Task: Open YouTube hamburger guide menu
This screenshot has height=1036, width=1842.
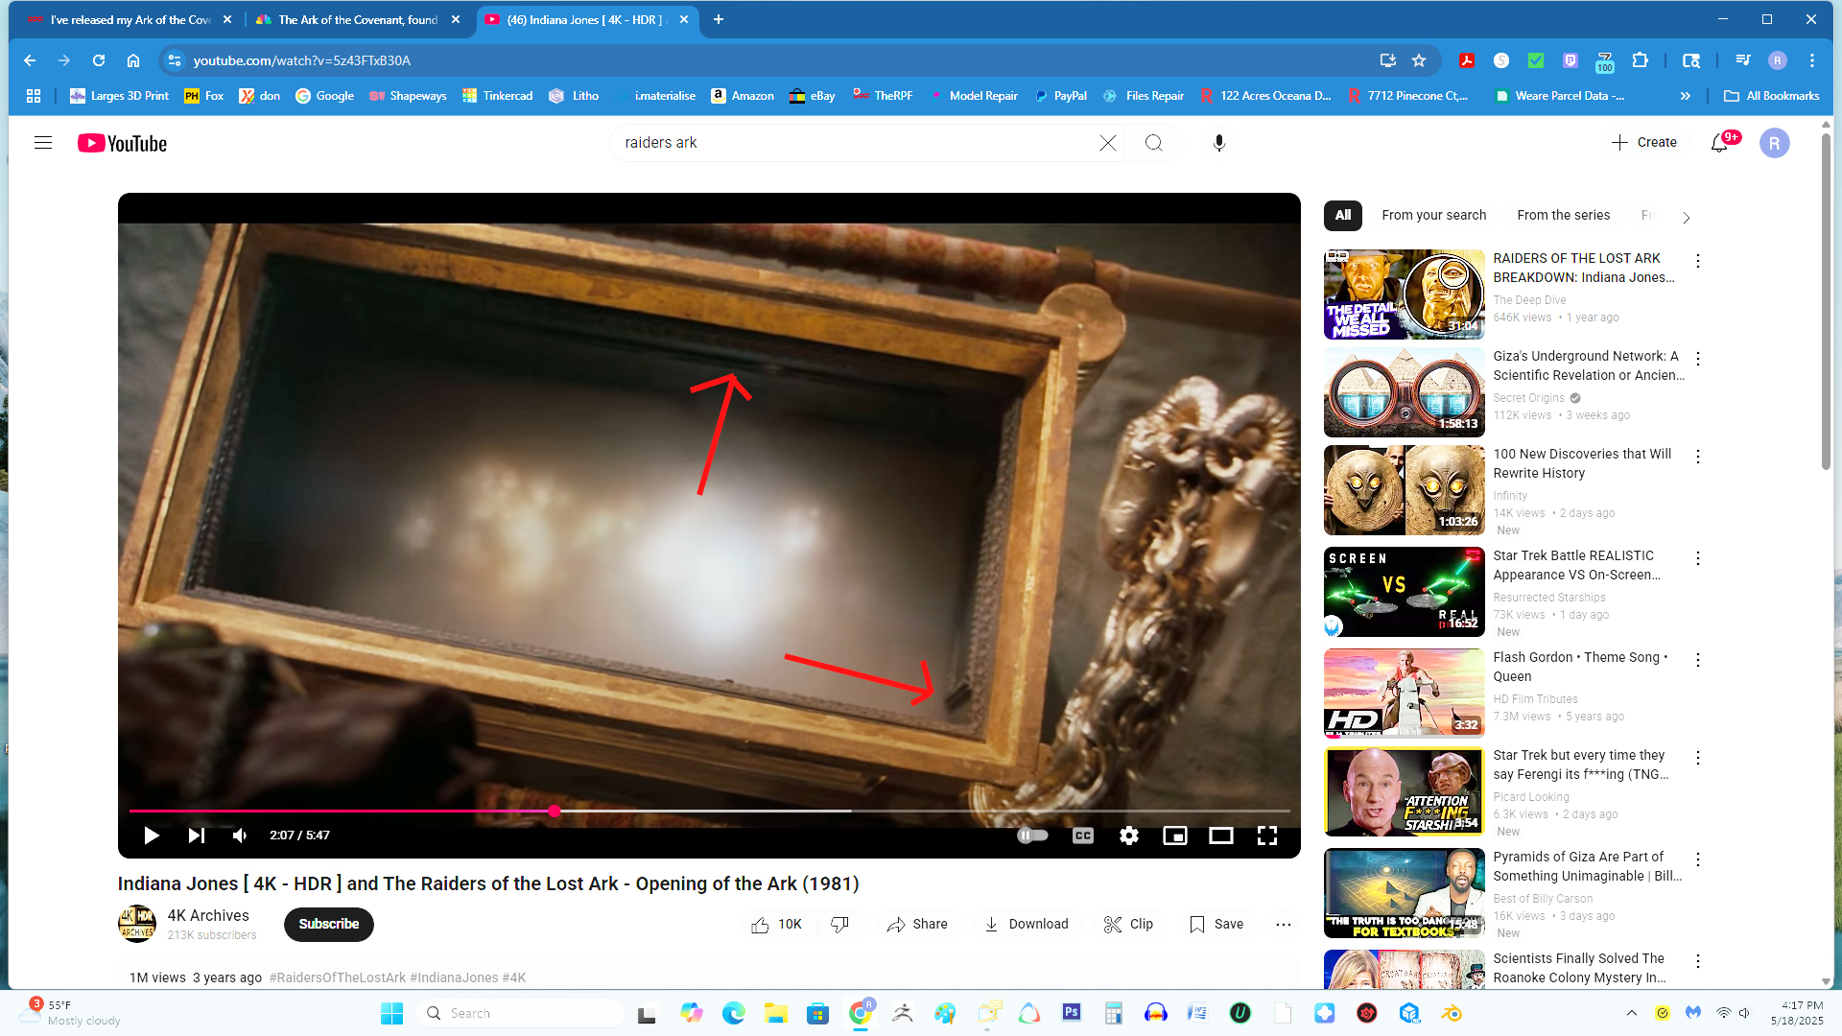Action: coord(43,143)
